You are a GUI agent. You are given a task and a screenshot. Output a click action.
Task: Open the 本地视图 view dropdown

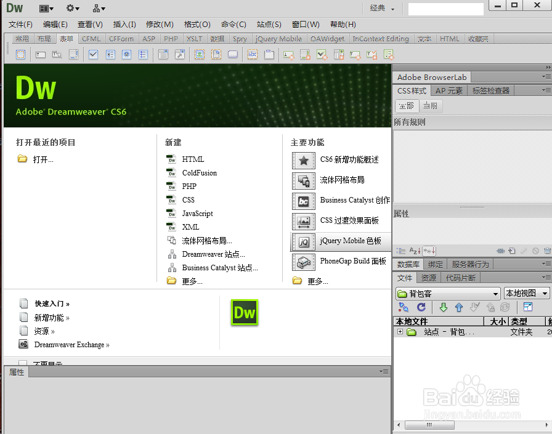pos(527,293)
